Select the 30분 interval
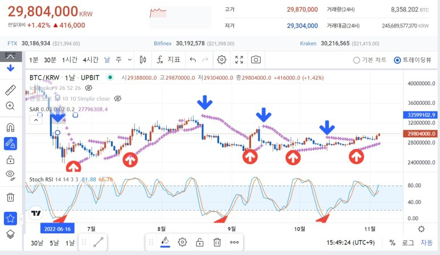 click(x=51, y=60)
